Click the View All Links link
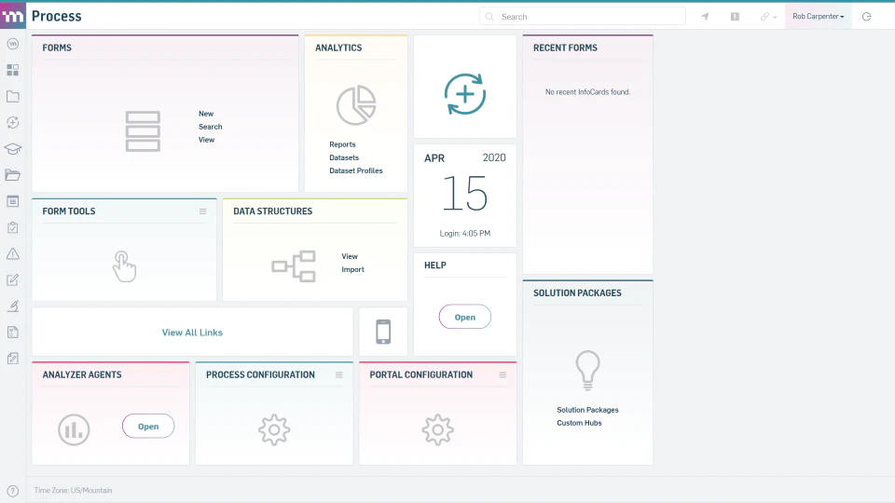 pyautogui.click(x=192, y=333)
